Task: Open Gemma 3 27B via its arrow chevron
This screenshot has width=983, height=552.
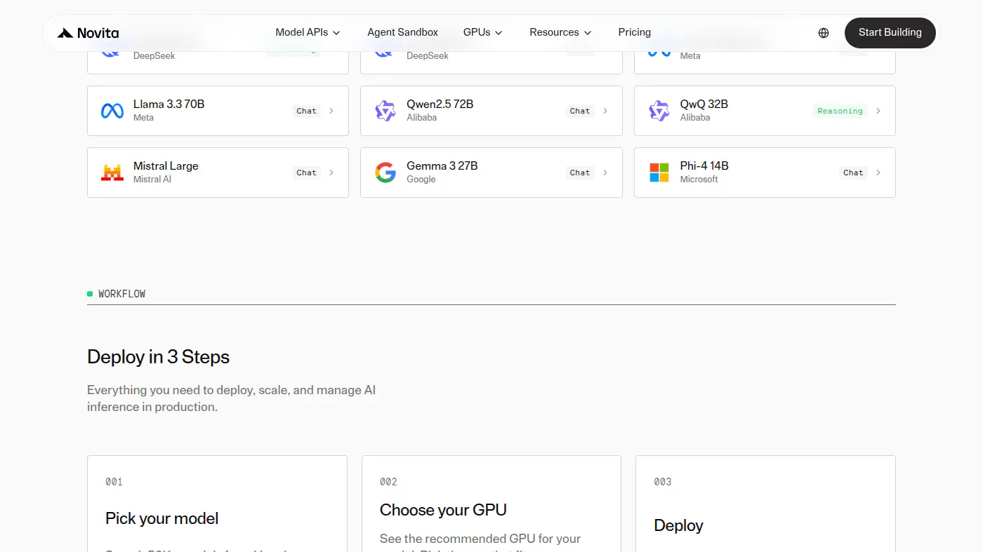Action: 605,173
